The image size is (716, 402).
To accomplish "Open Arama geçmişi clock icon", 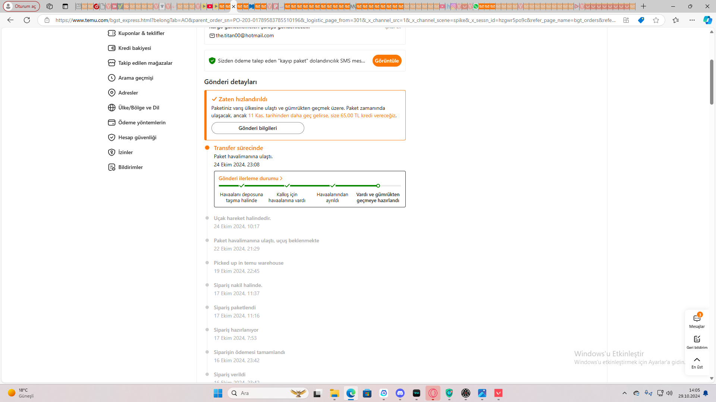I will pyautogui.click(x=112, y=78).
